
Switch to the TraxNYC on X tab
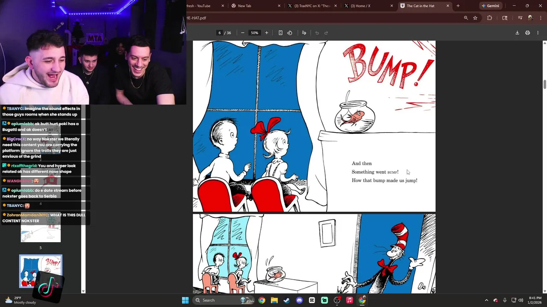click(x=312, y=6)
